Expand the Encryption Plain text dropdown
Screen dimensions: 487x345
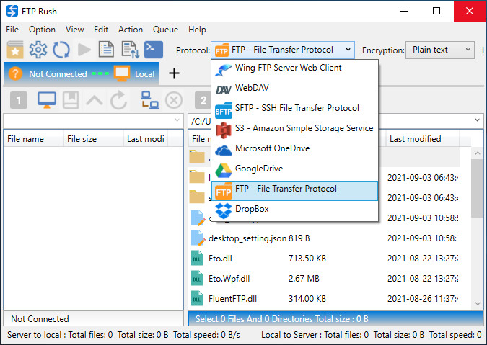[439, 50]
